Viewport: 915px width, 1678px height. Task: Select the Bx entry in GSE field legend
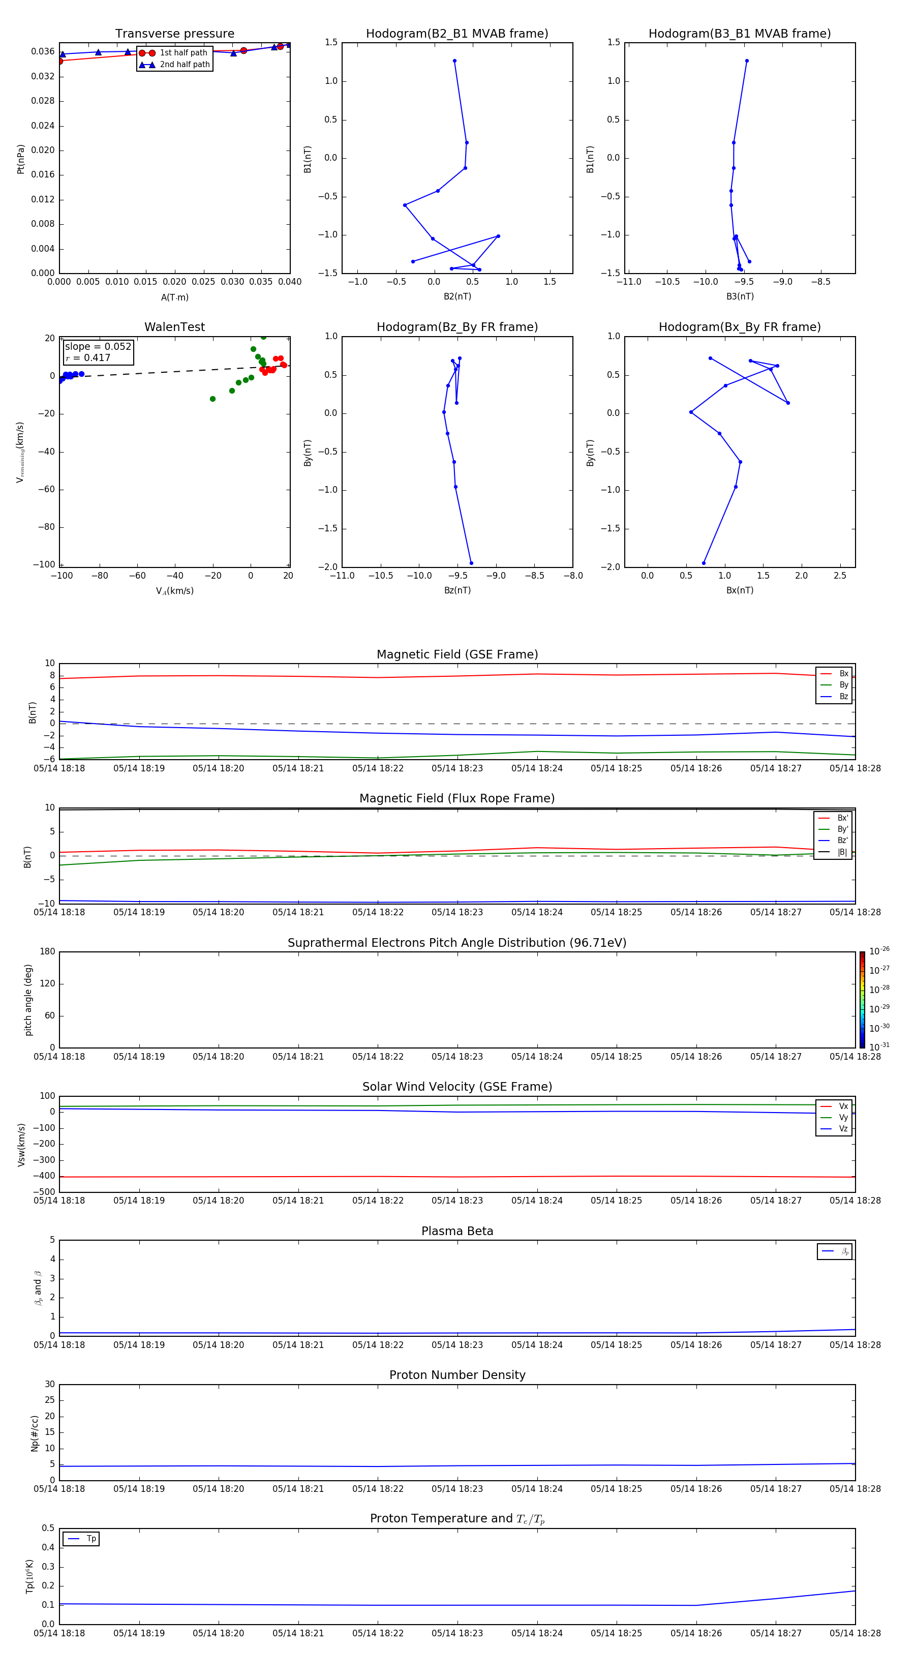pos(843,674)
